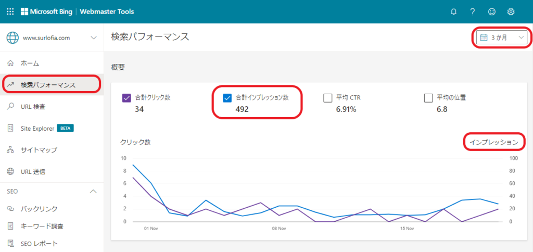The height and width of the screenshot is (252, 533).
Task: Click the 08 Nov chart date label
Action: pos(278,229)
